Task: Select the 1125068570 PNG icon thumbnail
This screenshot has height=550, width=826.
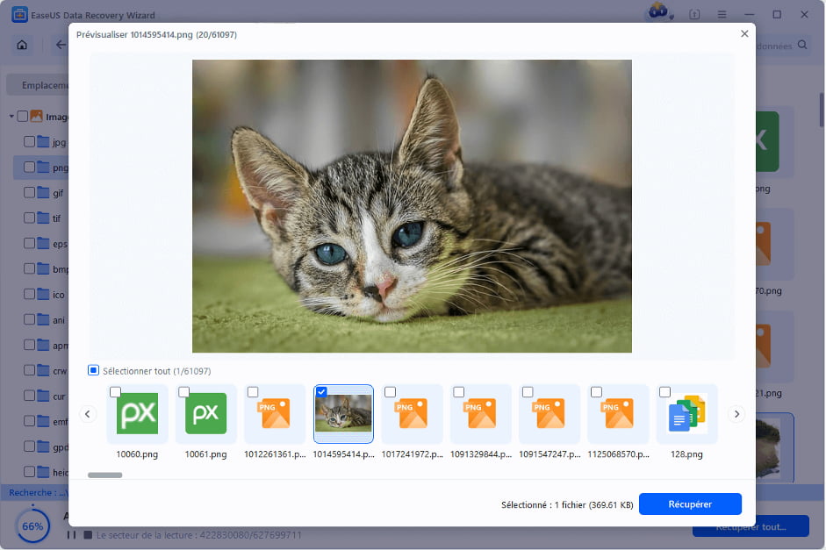Action: 617,414
